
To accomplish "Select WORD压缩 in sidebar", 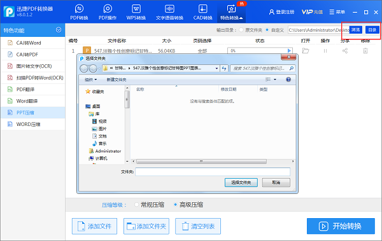I will [x=33, y=124].
